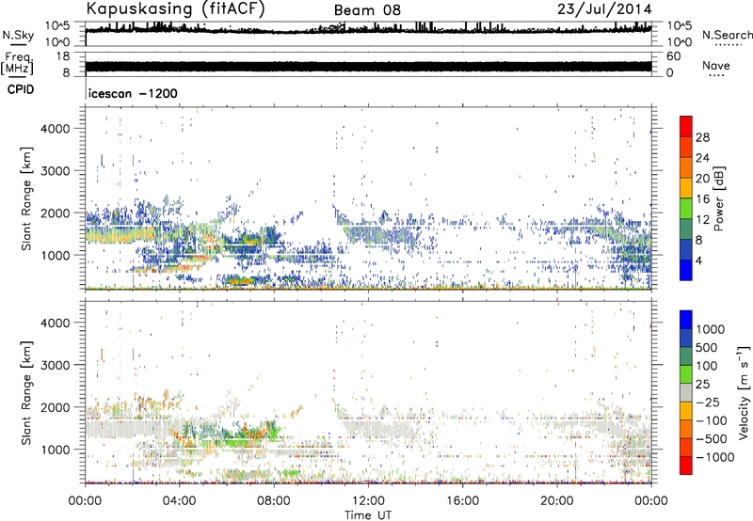Viewport: 753px width, 521px height.
Task: Click the '12' tick on the power colorbar
Action: tap(702, 219)
